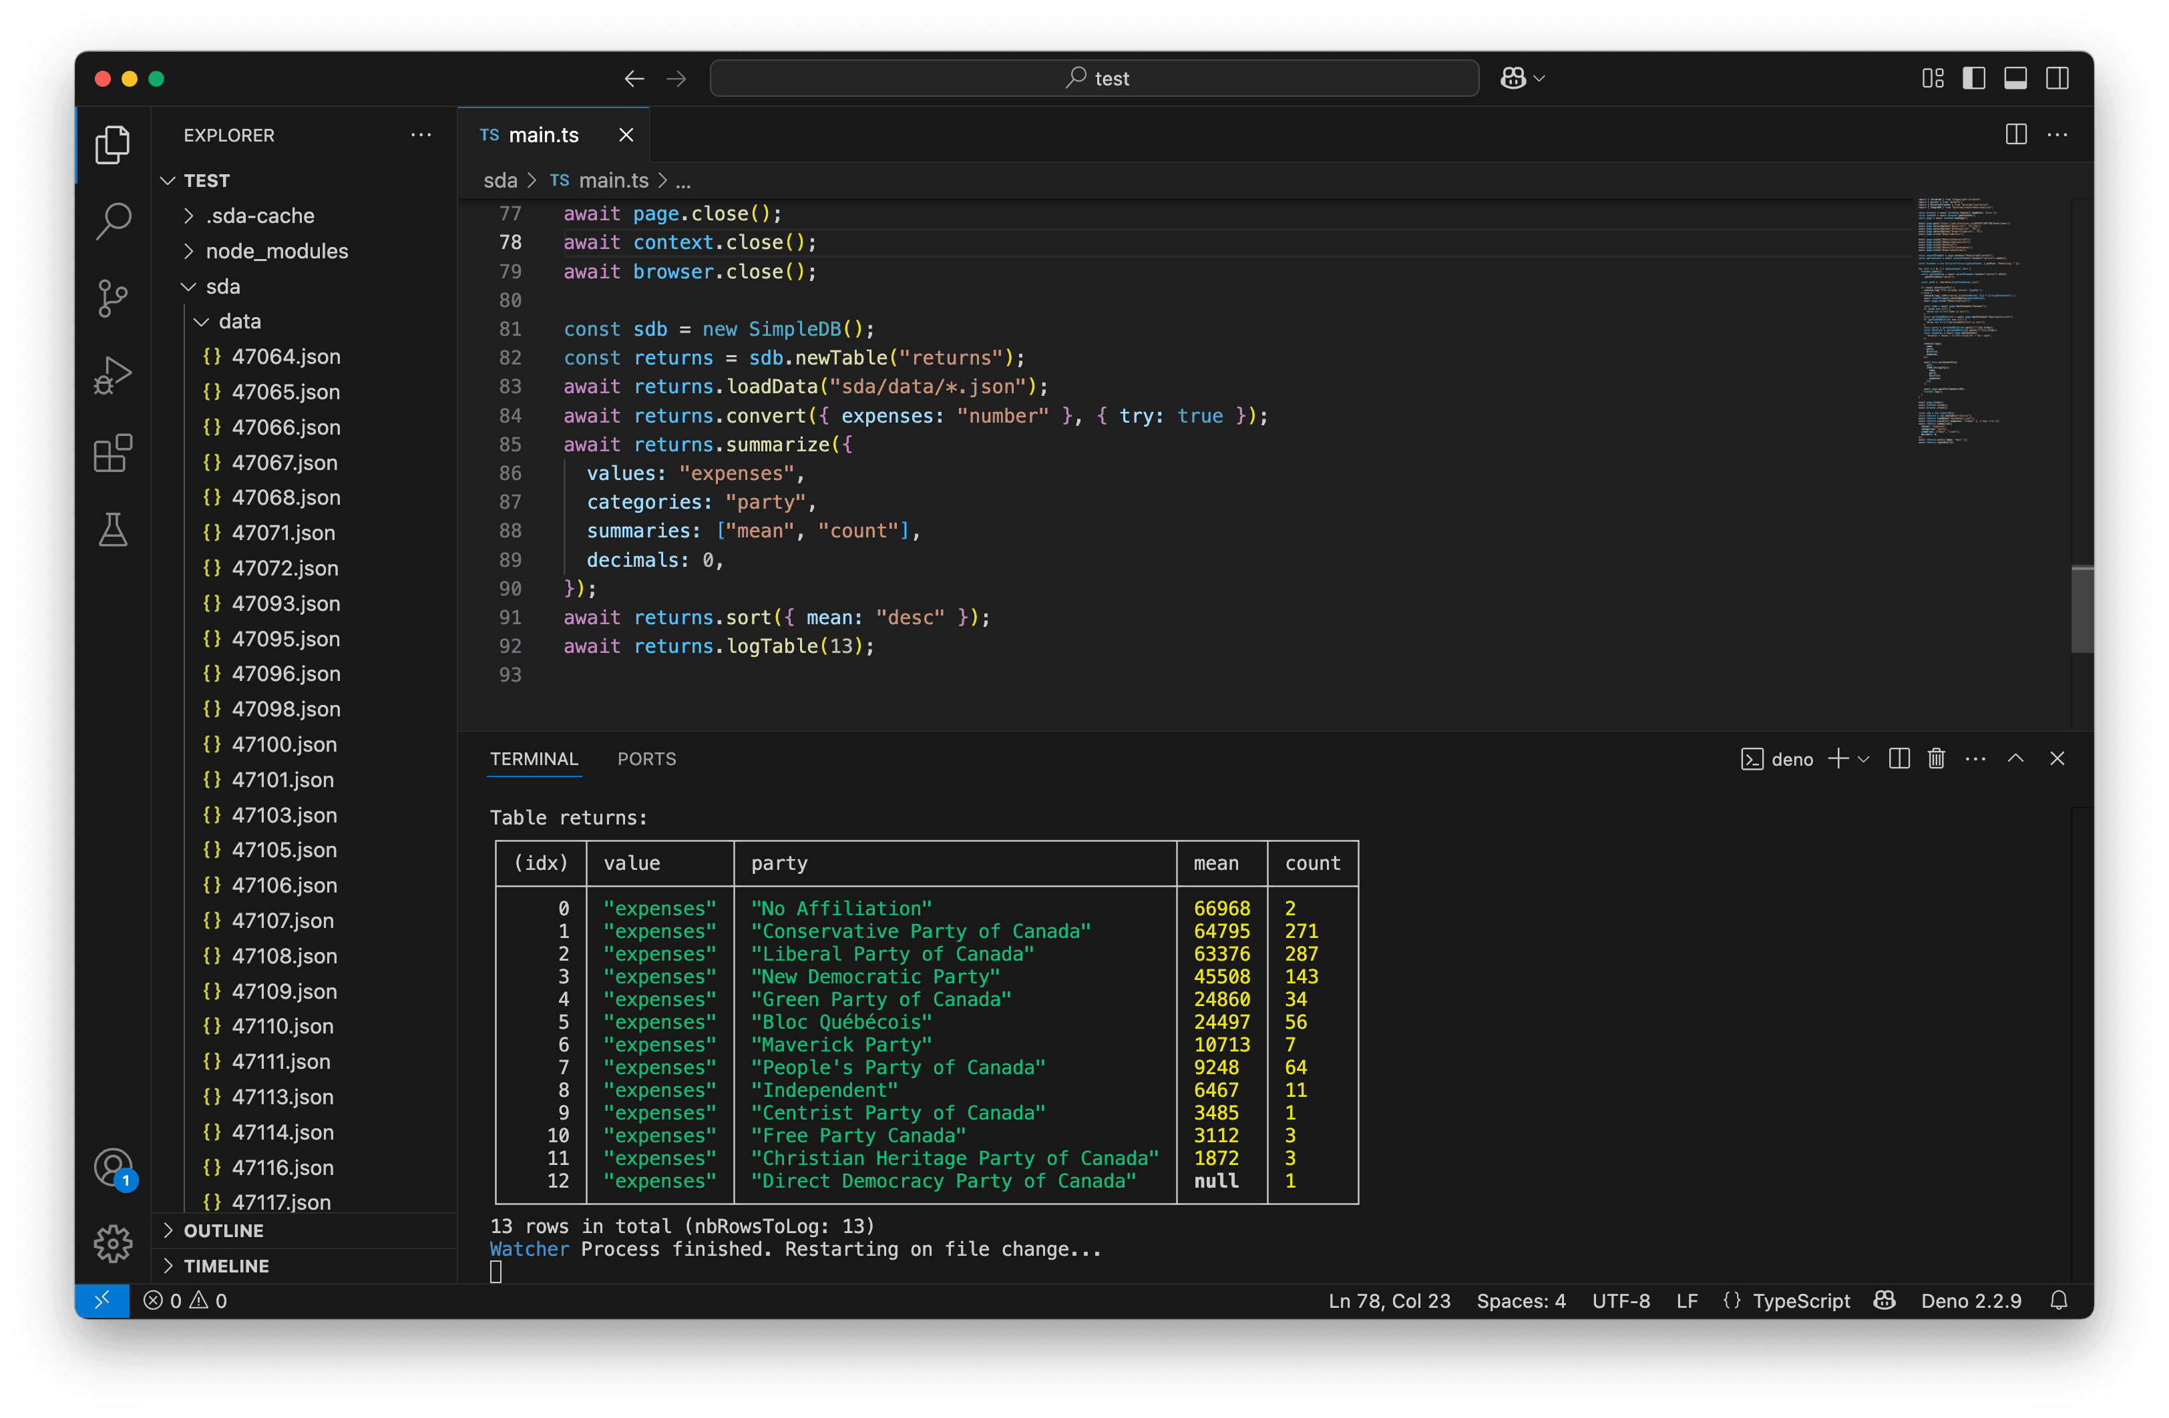The width and height of the screenshot is (2169, 1418).
Task: Open the Copilot chat menu icon
Action: click(1514, 78)
